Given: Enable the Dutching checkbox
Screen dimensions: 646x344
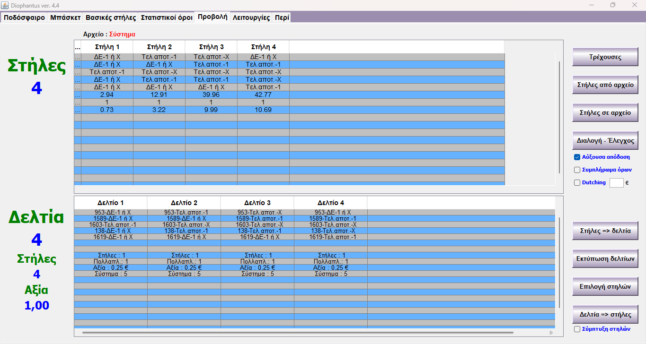Looking at the screenshot, I should coord(577,182).
